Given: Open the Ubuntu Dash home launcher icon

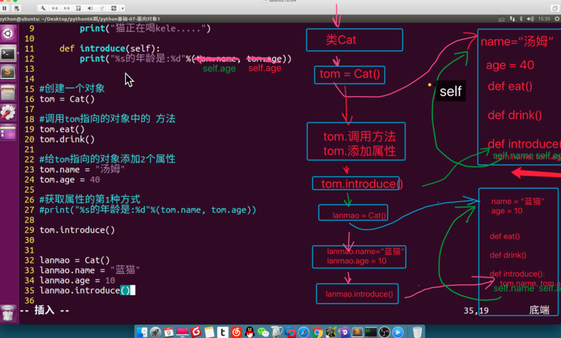Looking at the screenshot, I should 8,34.
